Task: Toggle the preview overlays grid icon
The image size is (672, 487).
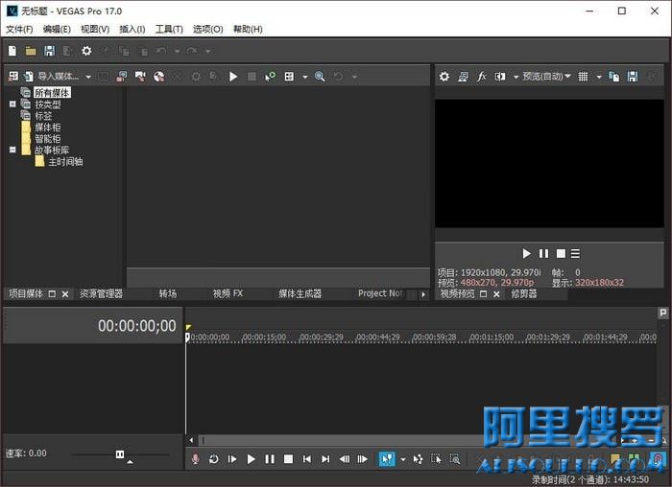Action: tap(583, 76)
